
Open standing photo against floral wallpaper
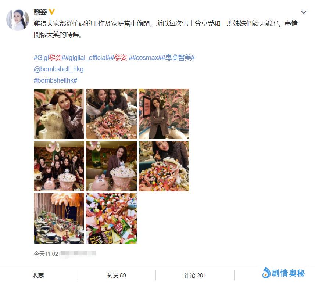pos(164,114)
